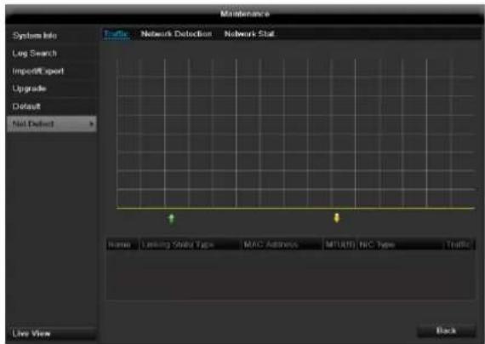Click the Back button
The width and height of the screenshot is (485, 344).
446,330
